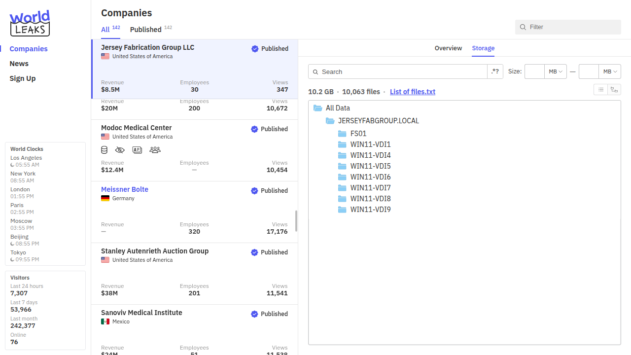Click the companies list scrollbar thumb
Viewport: 631px width, 355px height.
tap(296, 221)
